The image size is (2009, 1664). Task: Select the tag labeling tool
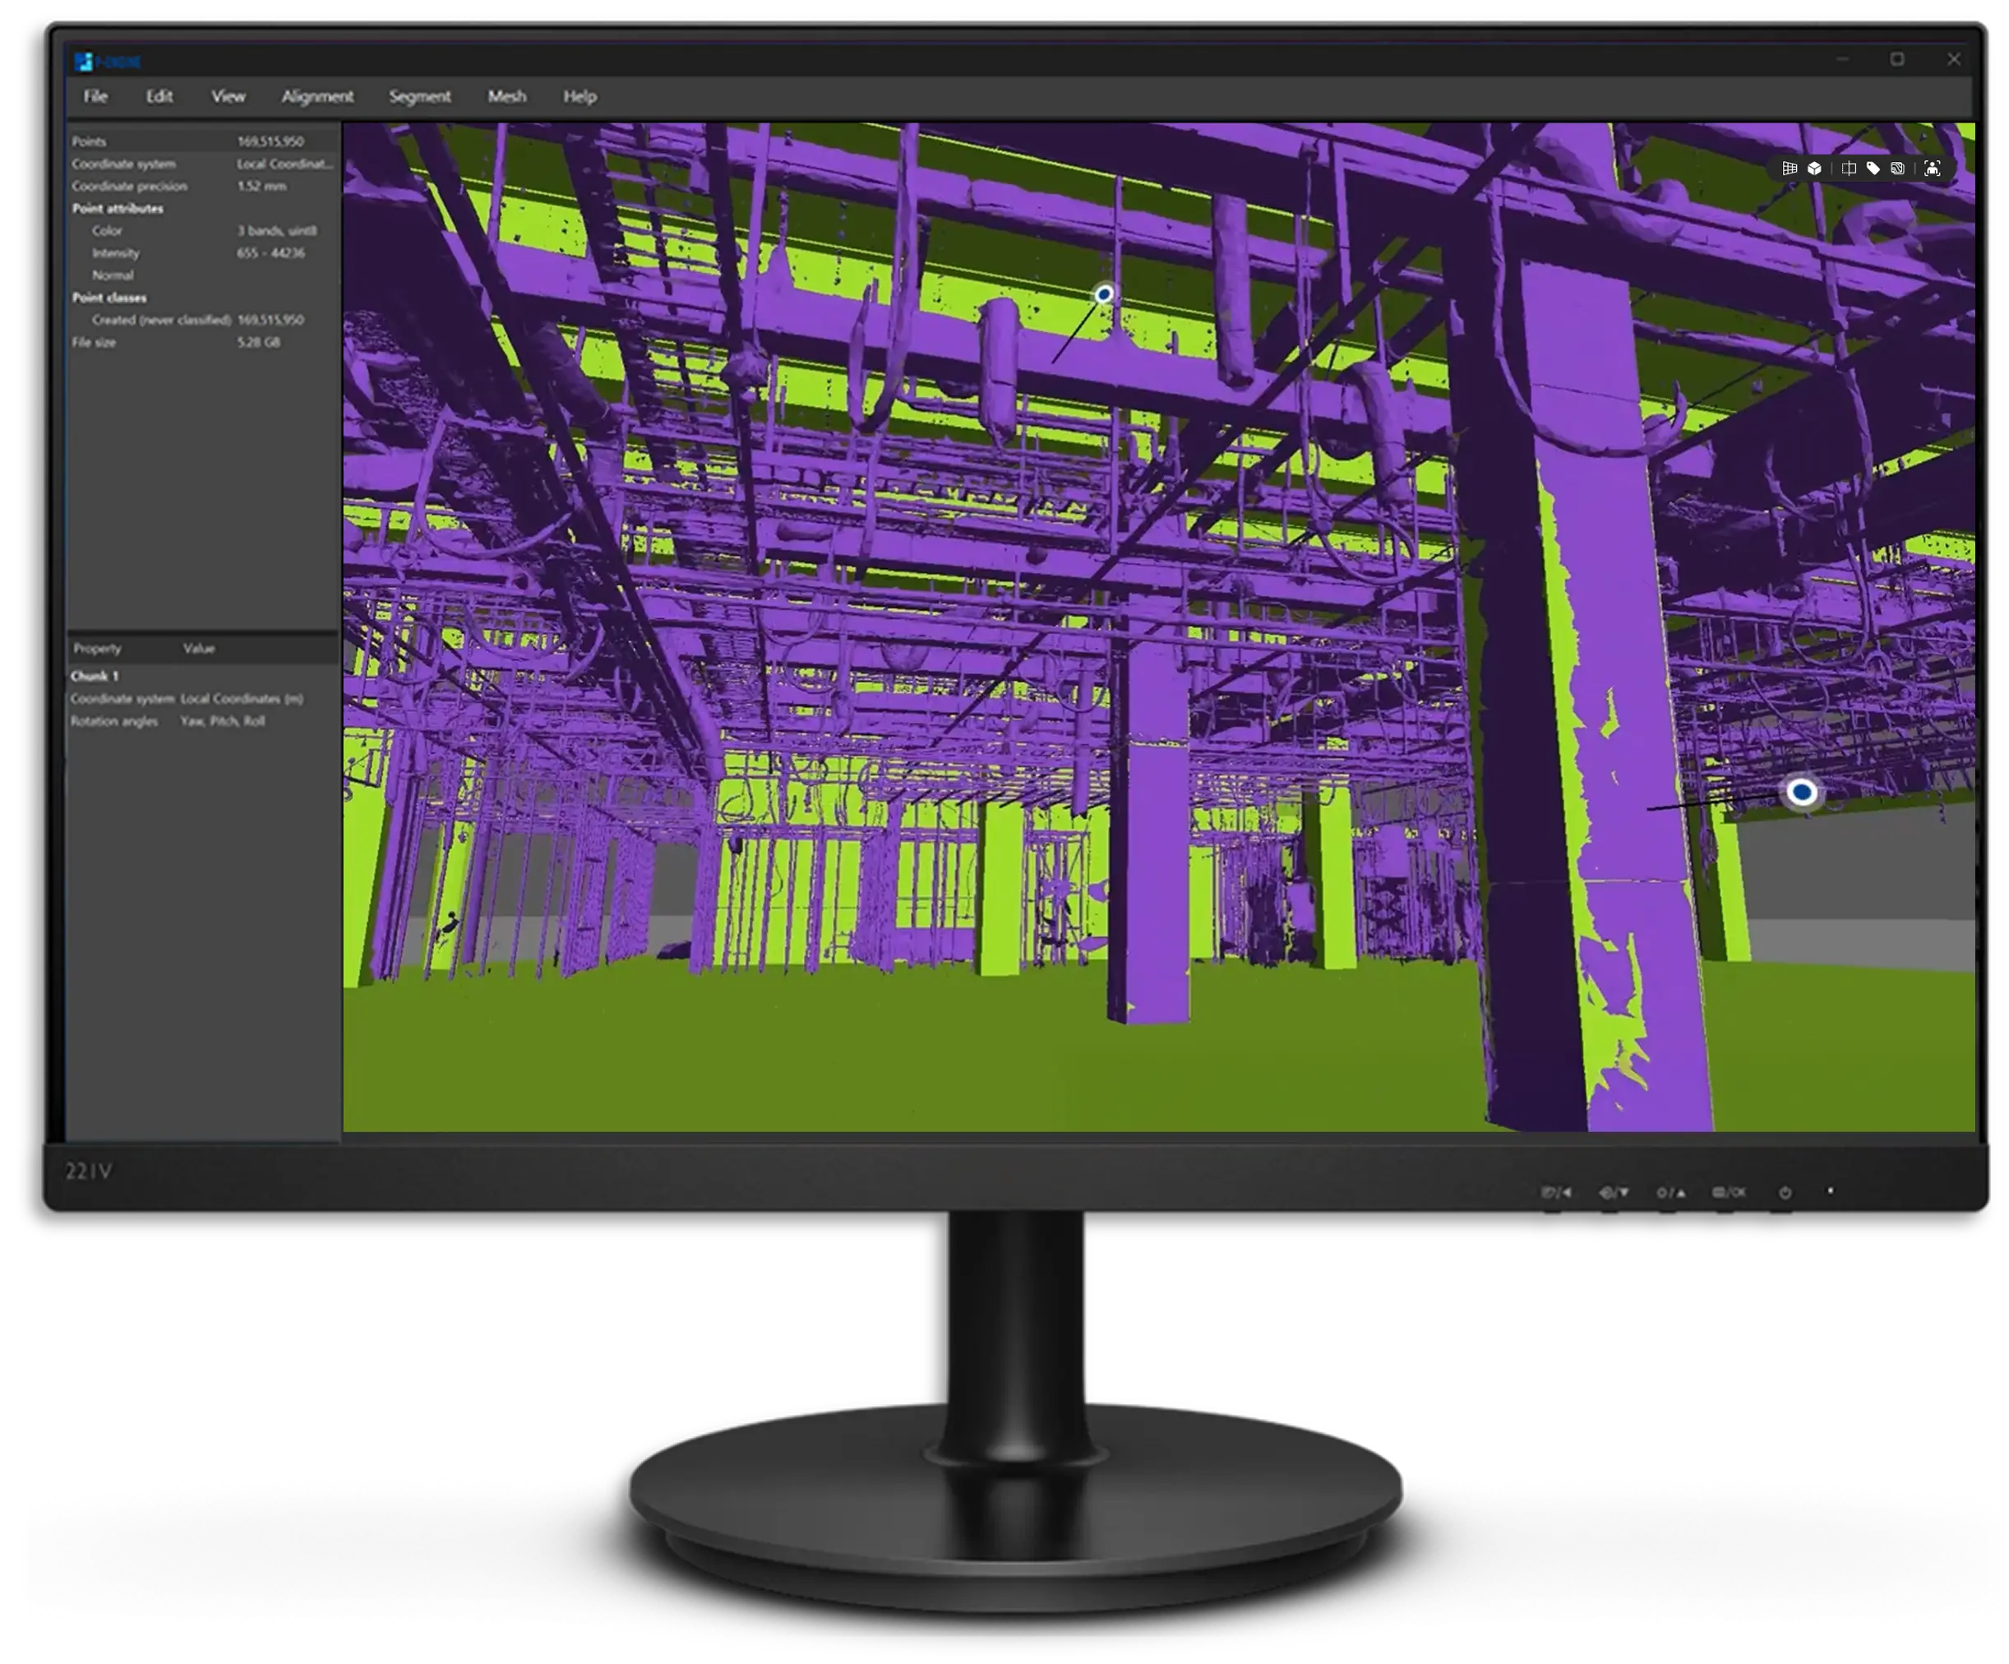click(1873, 169)
